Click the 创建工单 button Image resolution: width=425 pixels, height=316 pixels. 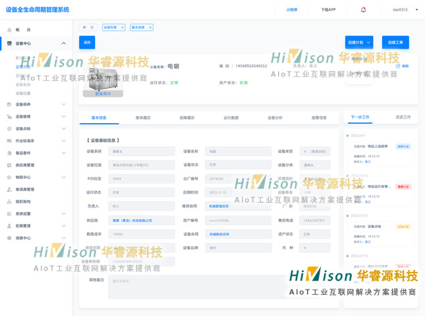[395, 43]
